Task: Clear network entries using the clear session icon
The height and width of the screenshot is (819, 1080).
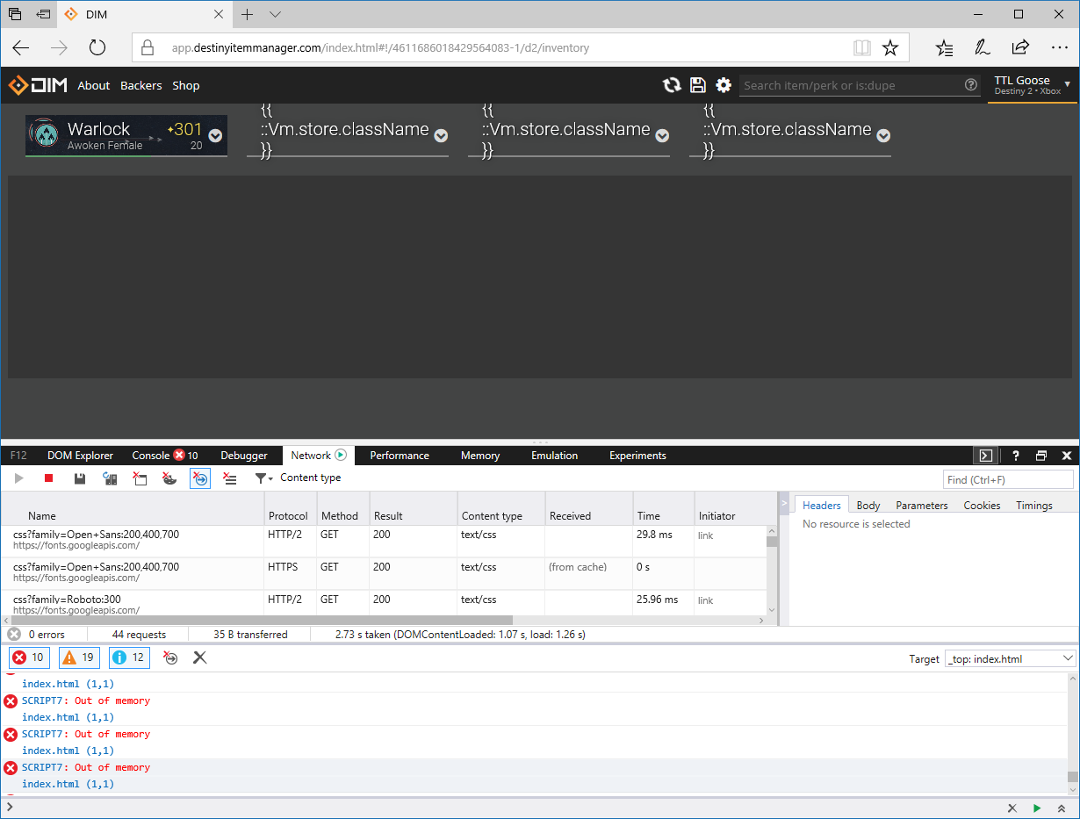Action: [140, 478]
